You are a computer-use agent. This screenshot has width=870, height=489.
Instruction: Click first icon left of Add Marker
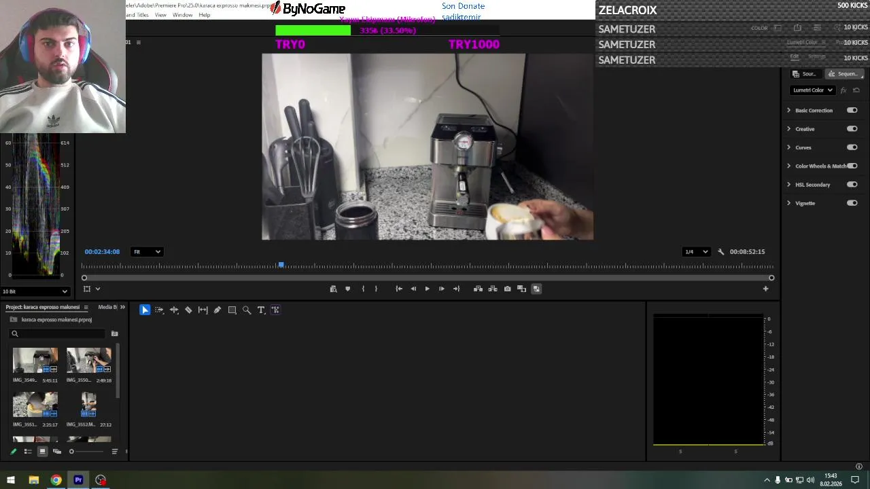click(333, 289)
